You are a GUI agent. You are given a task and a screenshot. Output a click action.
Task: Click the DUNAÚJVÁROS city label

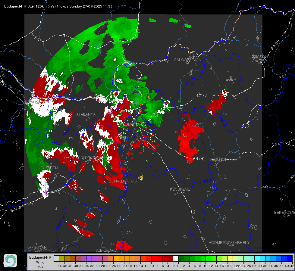tap(123, 181)
